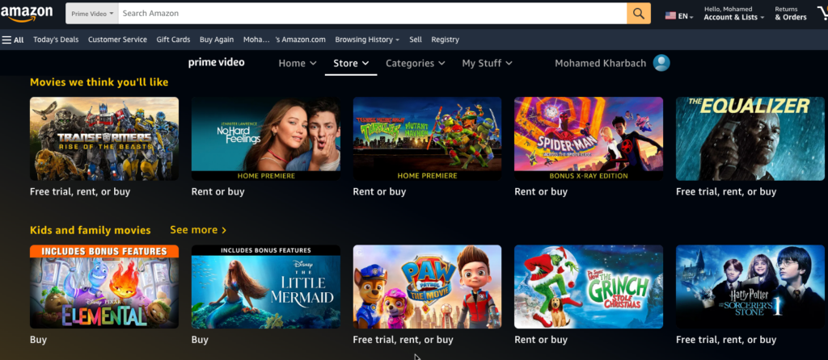Open The Equalizer thumbnail
Image resolution: width=828 pixels, height=360 pixels.
(750, 139)
